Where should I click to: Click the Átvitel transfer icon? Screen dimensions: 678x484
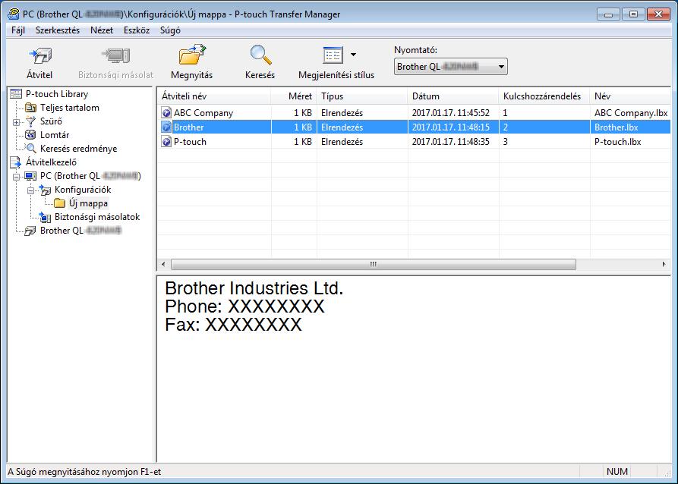coord(39,55)
